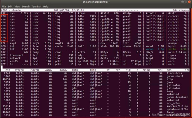Select the atop process row

click(x=95, y=79)
